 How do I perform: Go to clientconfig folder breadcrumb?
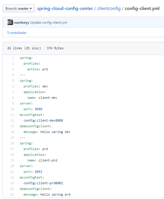109,9
